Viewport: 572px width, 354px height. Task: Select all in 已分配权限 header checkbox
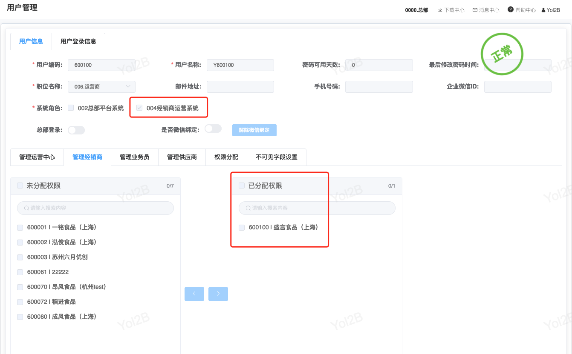(x=242, y=186)
